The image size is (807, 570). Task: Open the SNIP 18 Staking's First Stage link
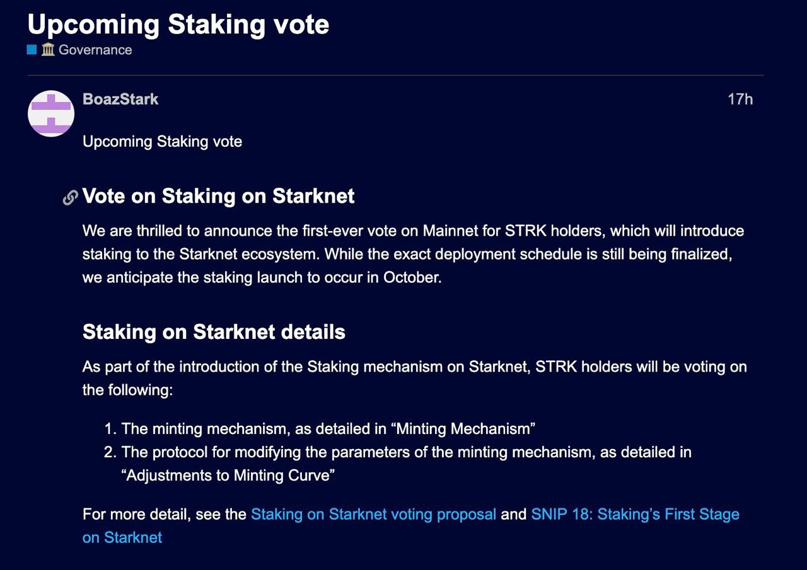pos(635,514)
